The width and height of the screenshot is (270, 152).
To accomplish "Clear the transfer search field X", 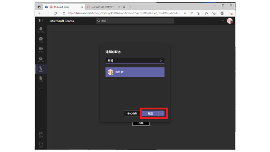I will [161, 61].
